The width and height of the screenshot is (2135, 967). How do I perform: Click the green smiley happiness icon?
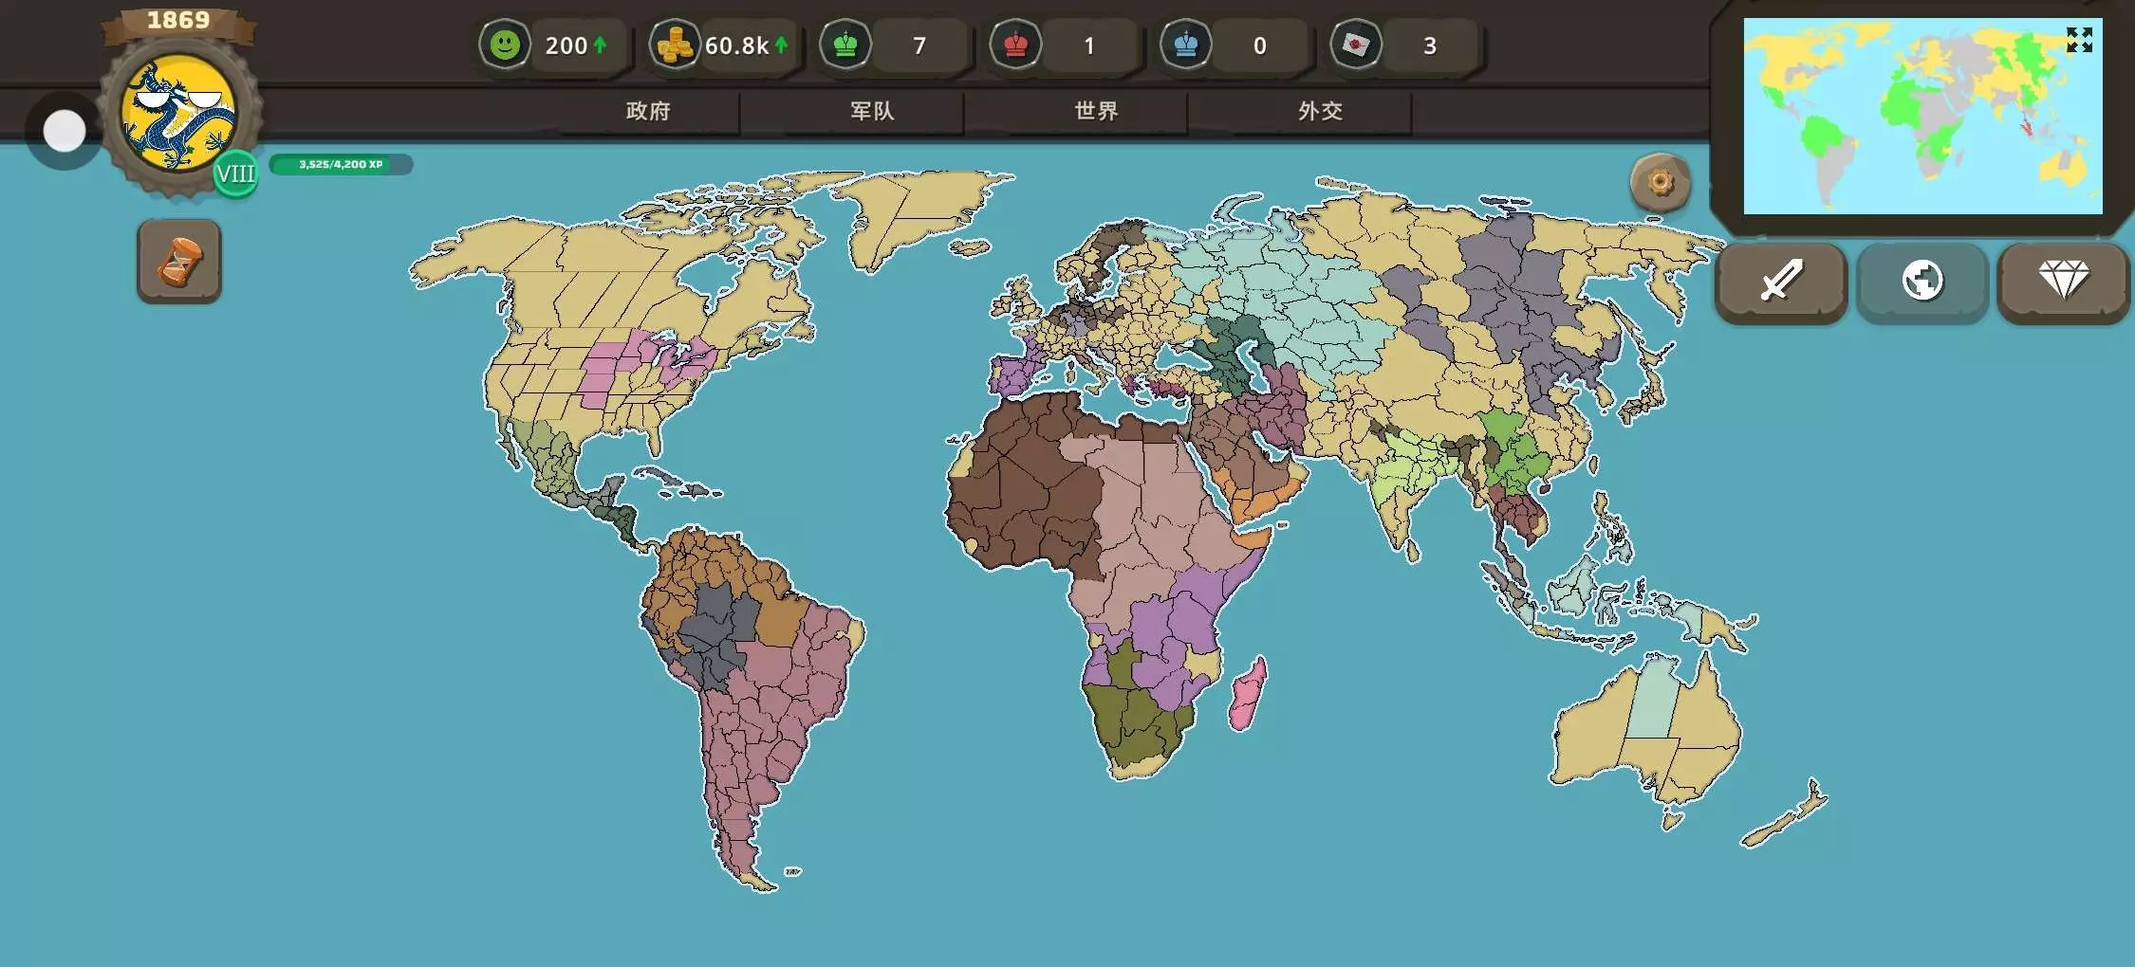pyautogui.click(x=505, y=45)
